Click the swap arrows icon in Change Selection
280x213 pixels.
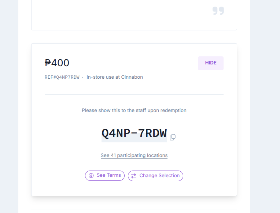[x=134, y=176]
